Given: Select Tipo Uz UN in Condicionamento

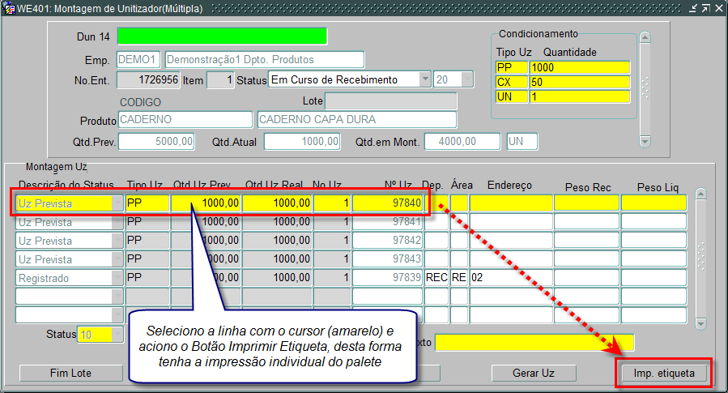Looking at the screenshot, I should 512,96.
